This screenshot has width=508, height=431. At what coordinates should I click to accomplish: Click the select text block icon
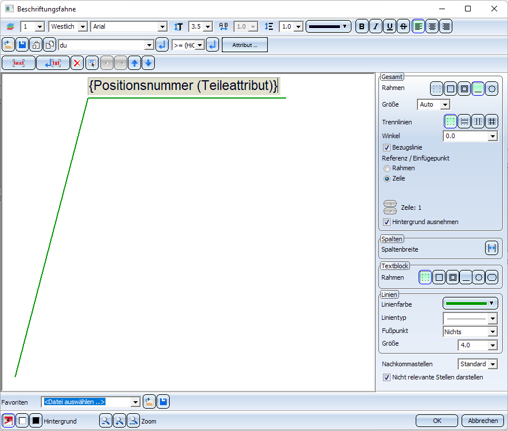tap(92, 63)
